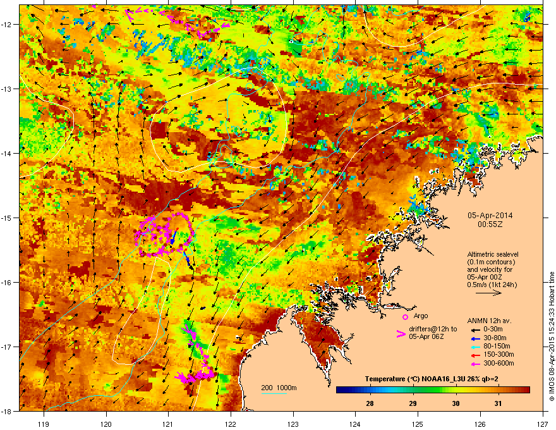Click the 'drifters@12h to' legend label
Image resolution: width=556 pixels, height=430 pixels.
pyautogui.click(x=433, y=329)
